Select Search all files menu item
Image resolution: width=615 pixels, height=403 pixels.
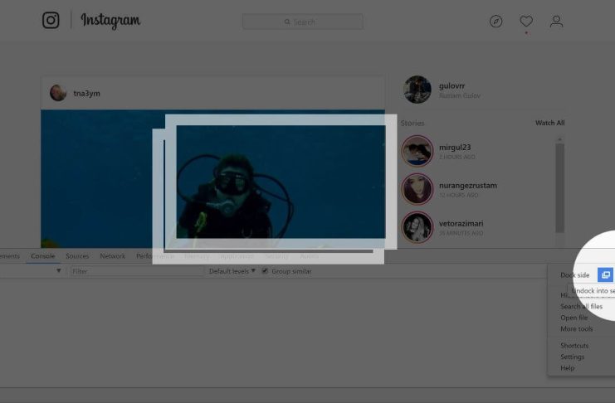(581, 307)
